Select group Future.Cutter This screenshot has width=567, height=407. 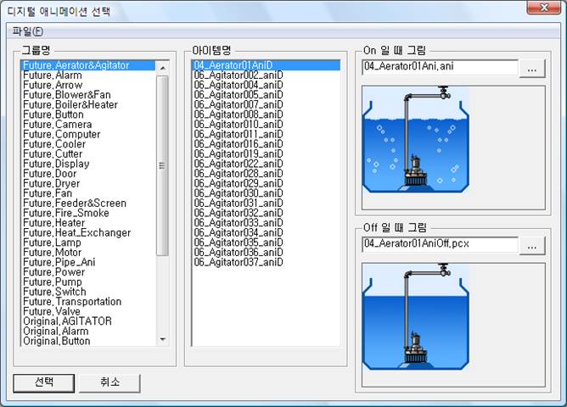(88, 153)
